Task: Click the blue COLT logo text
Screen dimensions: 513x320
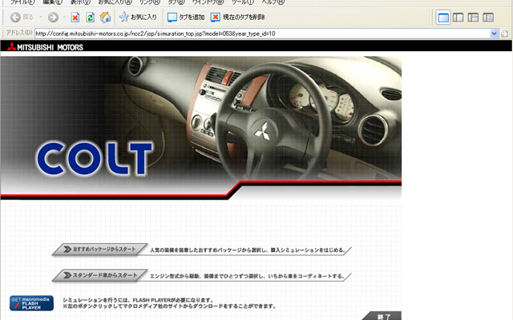Action: [x=95, y=158]
